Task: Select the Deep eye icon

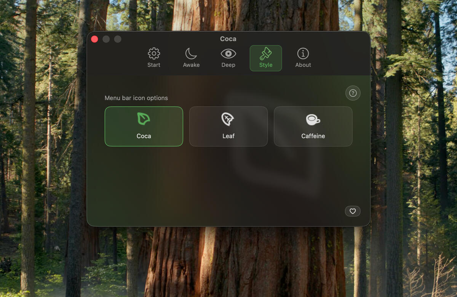Action: [228, 54]
